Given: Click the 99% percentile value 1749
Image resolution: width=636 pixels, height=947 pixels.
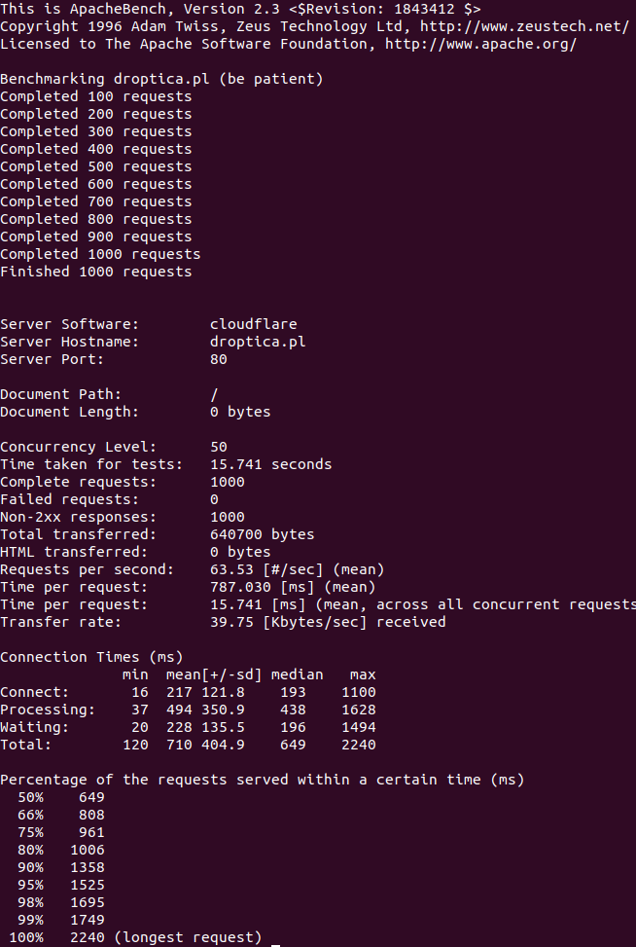Looking at the screenshot, I should pyautogui.click(x=87, y=920).
